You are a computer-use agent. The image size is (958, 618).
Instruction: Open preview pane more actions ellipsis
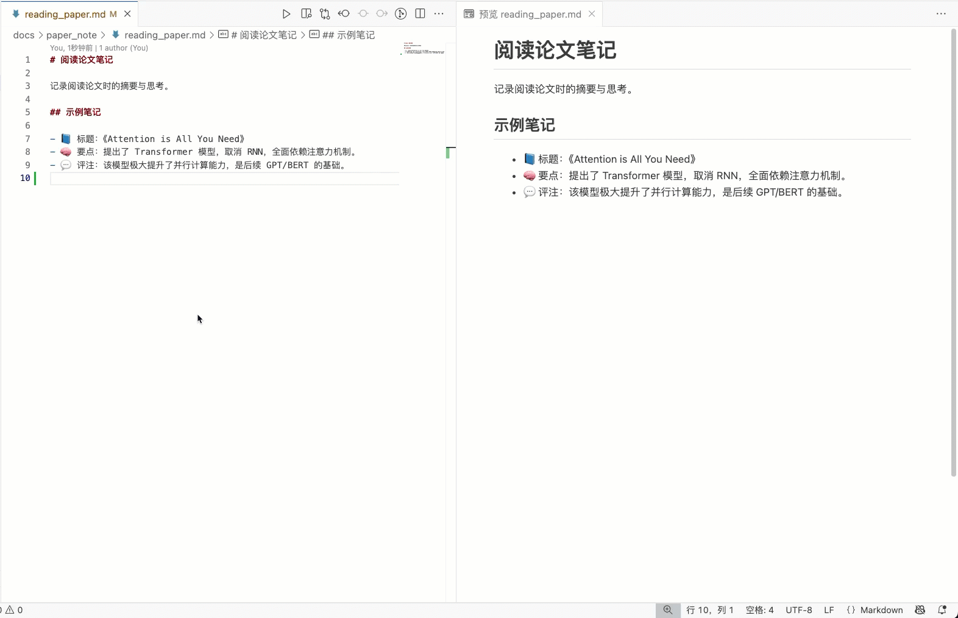941,13
